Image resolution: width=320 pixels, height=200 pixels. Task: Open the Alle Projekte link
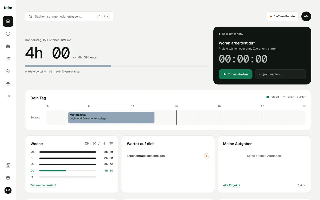232,185
